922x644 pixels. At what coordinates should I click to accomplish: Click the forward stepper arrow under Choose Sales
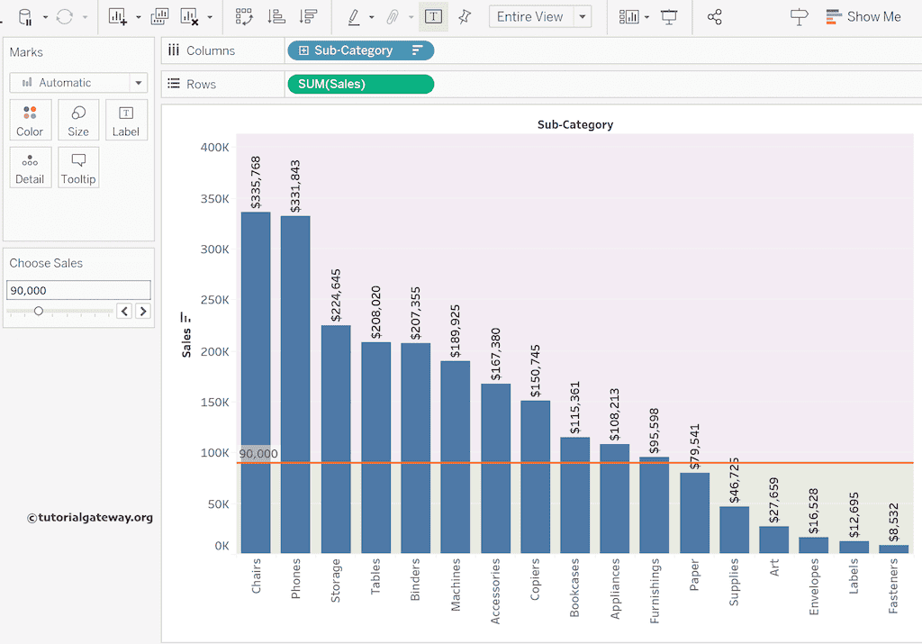(143, 311)
